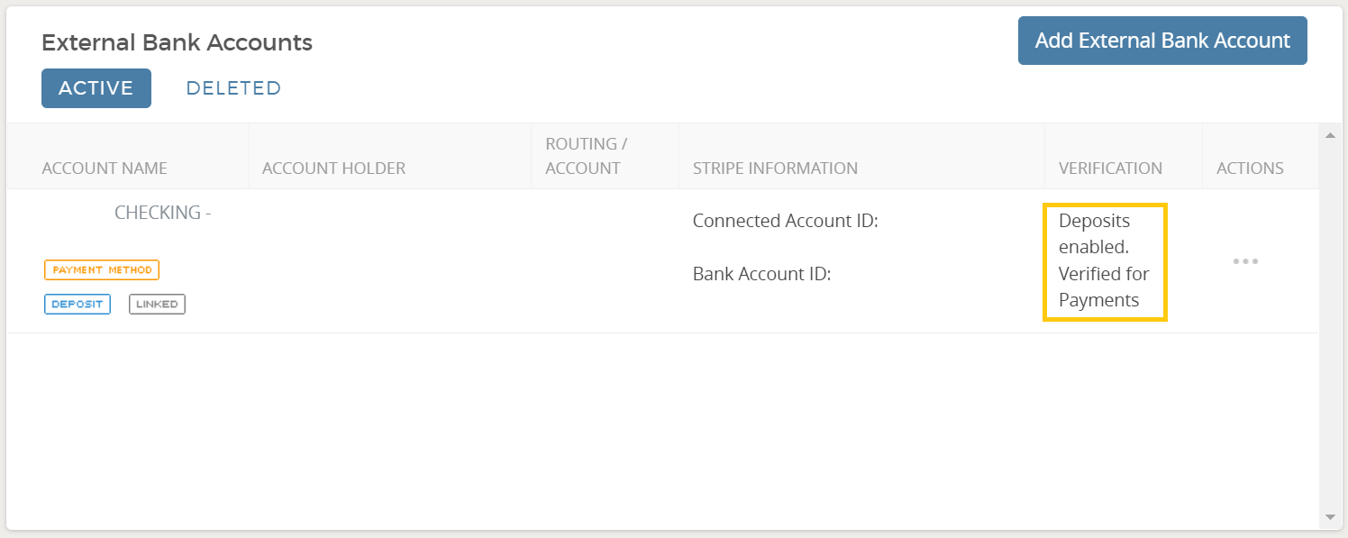Click the vertical scrollbar track

[1330, 326]
